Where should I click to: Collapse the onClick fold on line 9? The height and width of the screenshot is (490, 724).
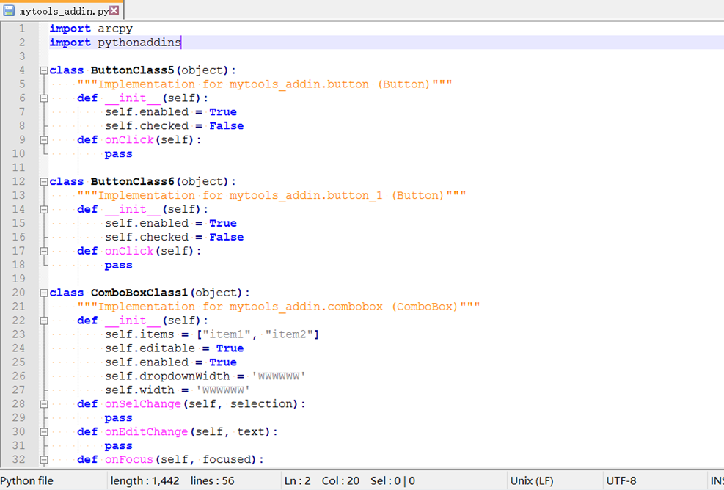coord(44,140)
